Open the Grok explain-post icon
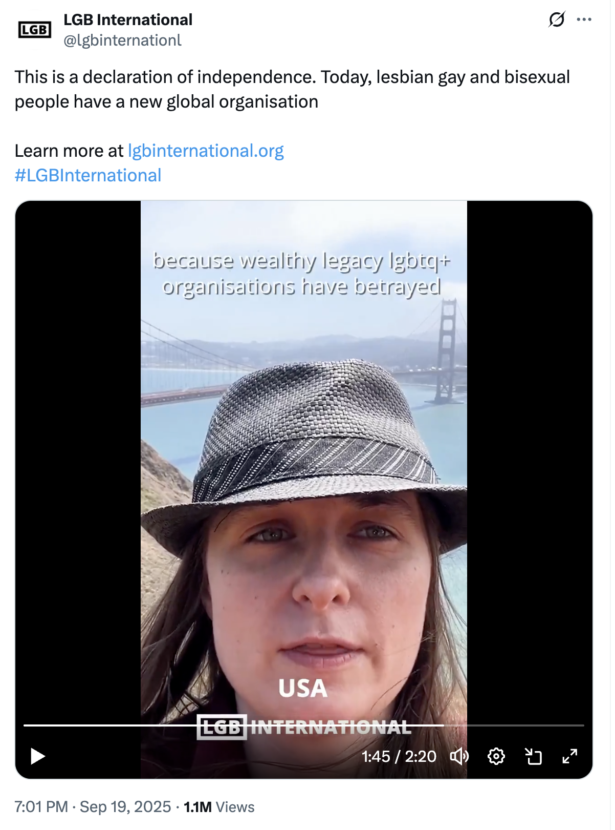Screen dimensions: 615x830 [x=556, y=20]
